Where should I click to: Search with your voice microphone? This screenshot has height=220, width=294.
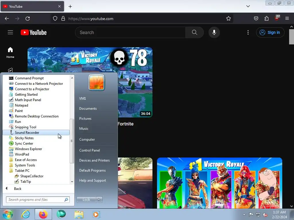214,32
